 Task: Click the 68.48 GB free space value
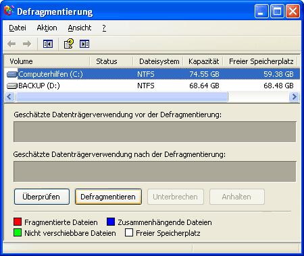278,86
